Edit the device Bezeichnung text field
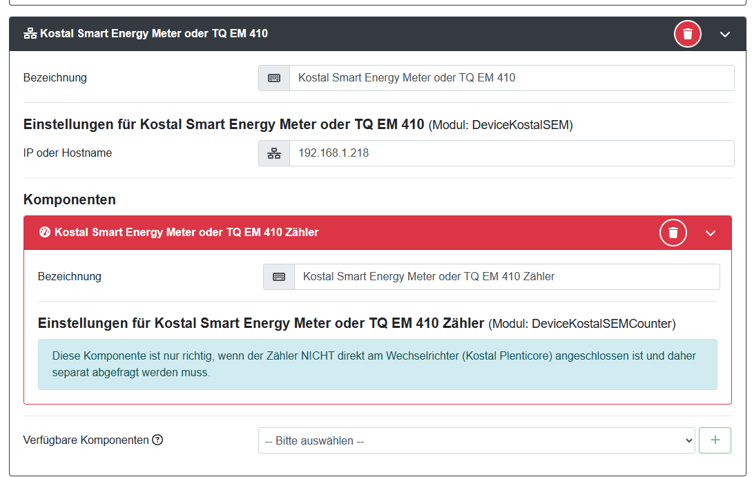The width and height of the screenshot is (752, 477). point(511,78)
